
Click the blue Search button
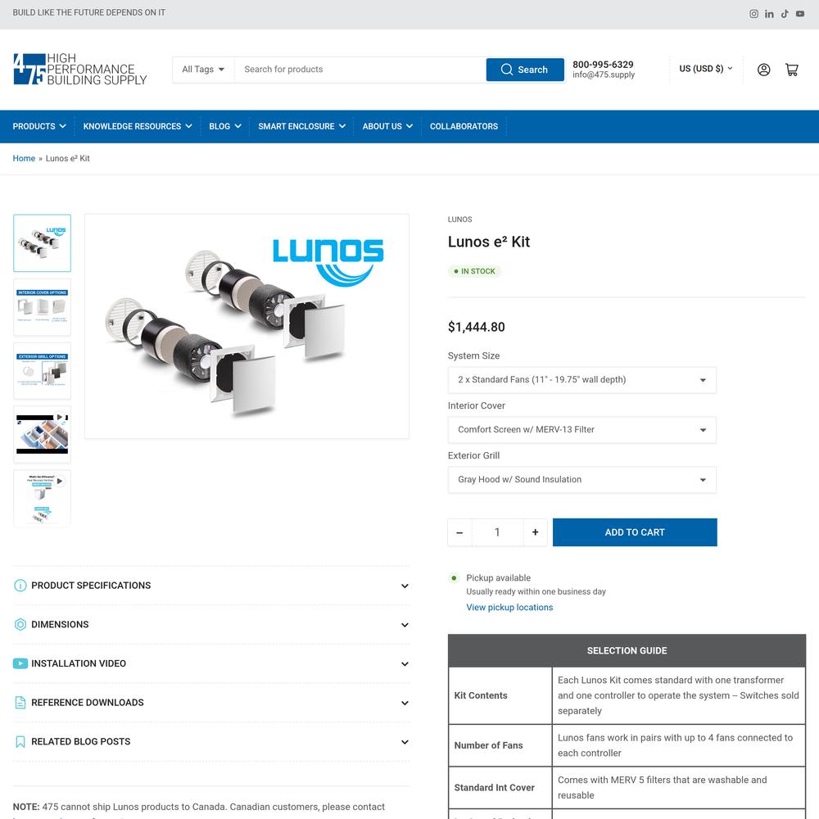525,70
